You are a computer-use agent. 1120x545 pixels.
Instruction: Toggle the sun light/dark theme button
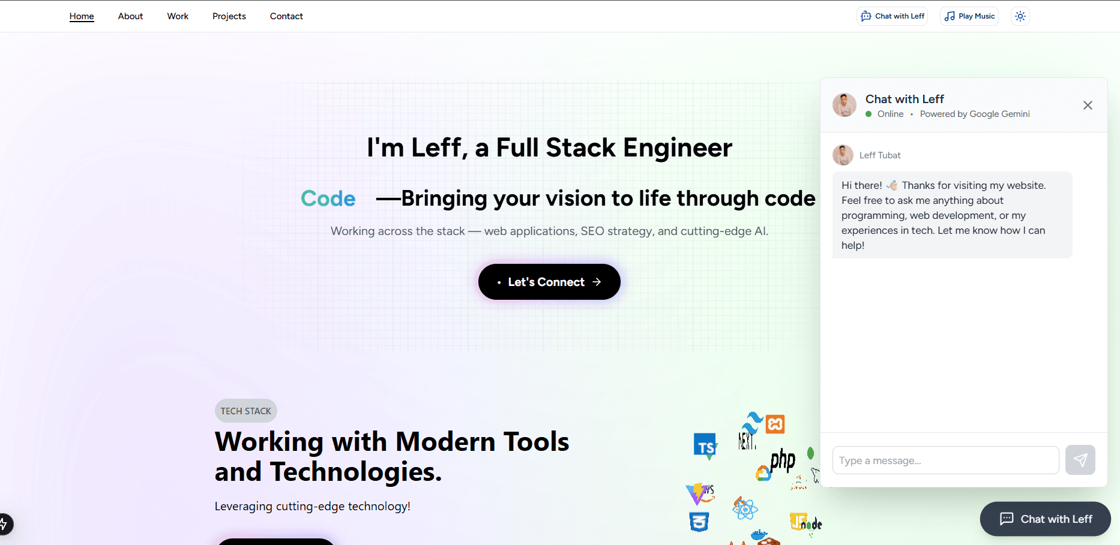(x=1020, y=16)
